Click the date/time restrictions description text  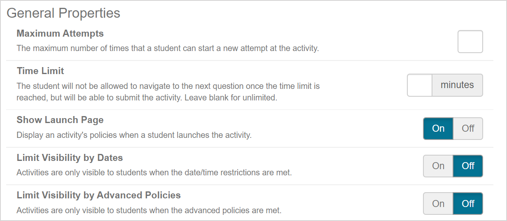154,173
